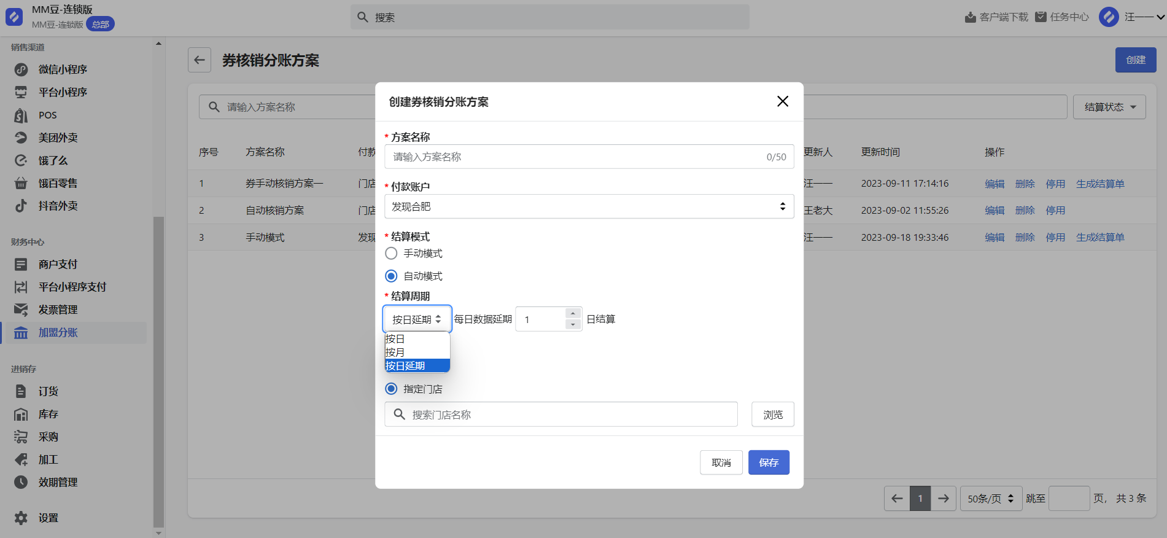Click 编辑 link for row 2023-09-11
This screenshot has height=538, width=1167.
(x=994, y=184)
